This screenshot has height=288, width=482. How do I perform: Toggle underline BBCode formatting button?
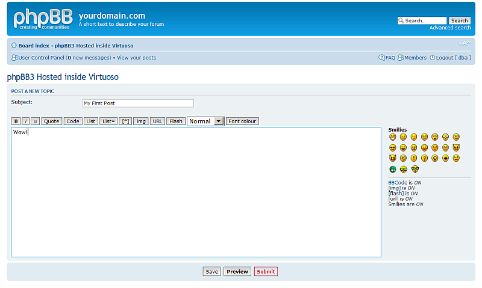pyautogui.click(x=35, y=121)
